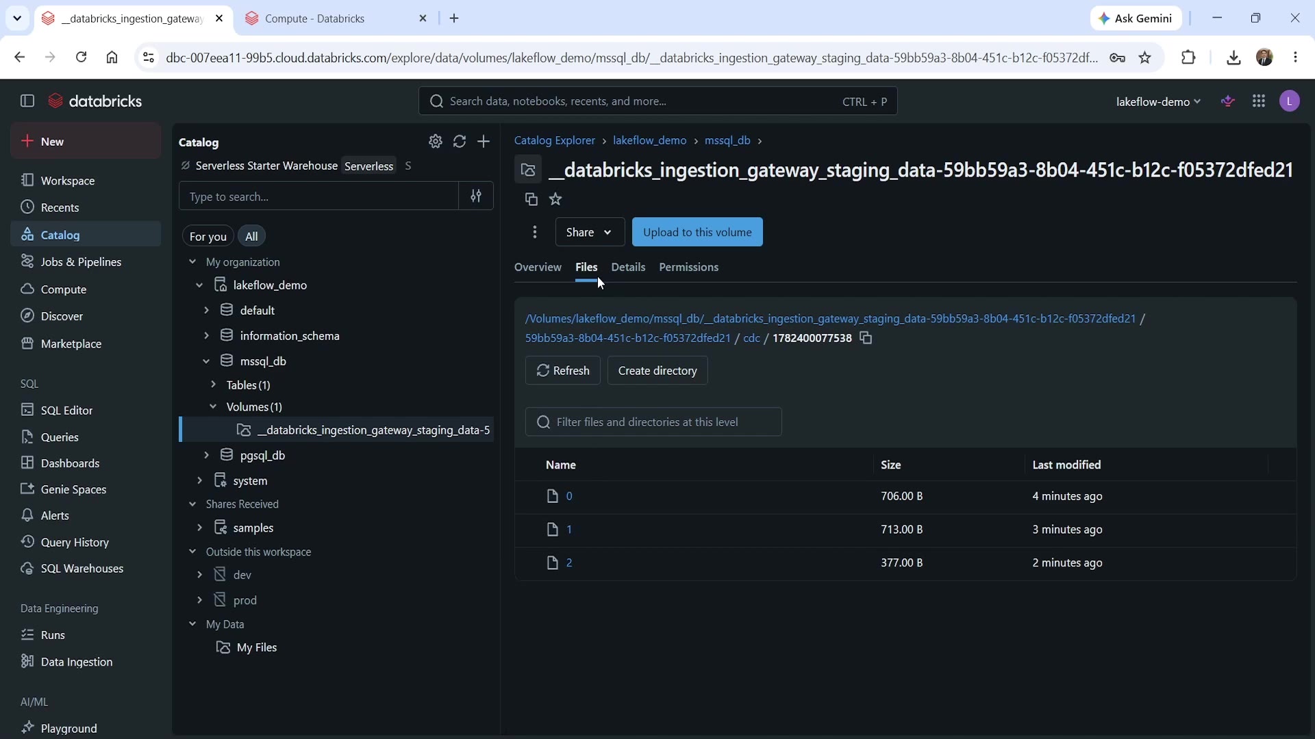
Task: Click Ask Gemini in browser toolbar
Action: pos(1136,18)
